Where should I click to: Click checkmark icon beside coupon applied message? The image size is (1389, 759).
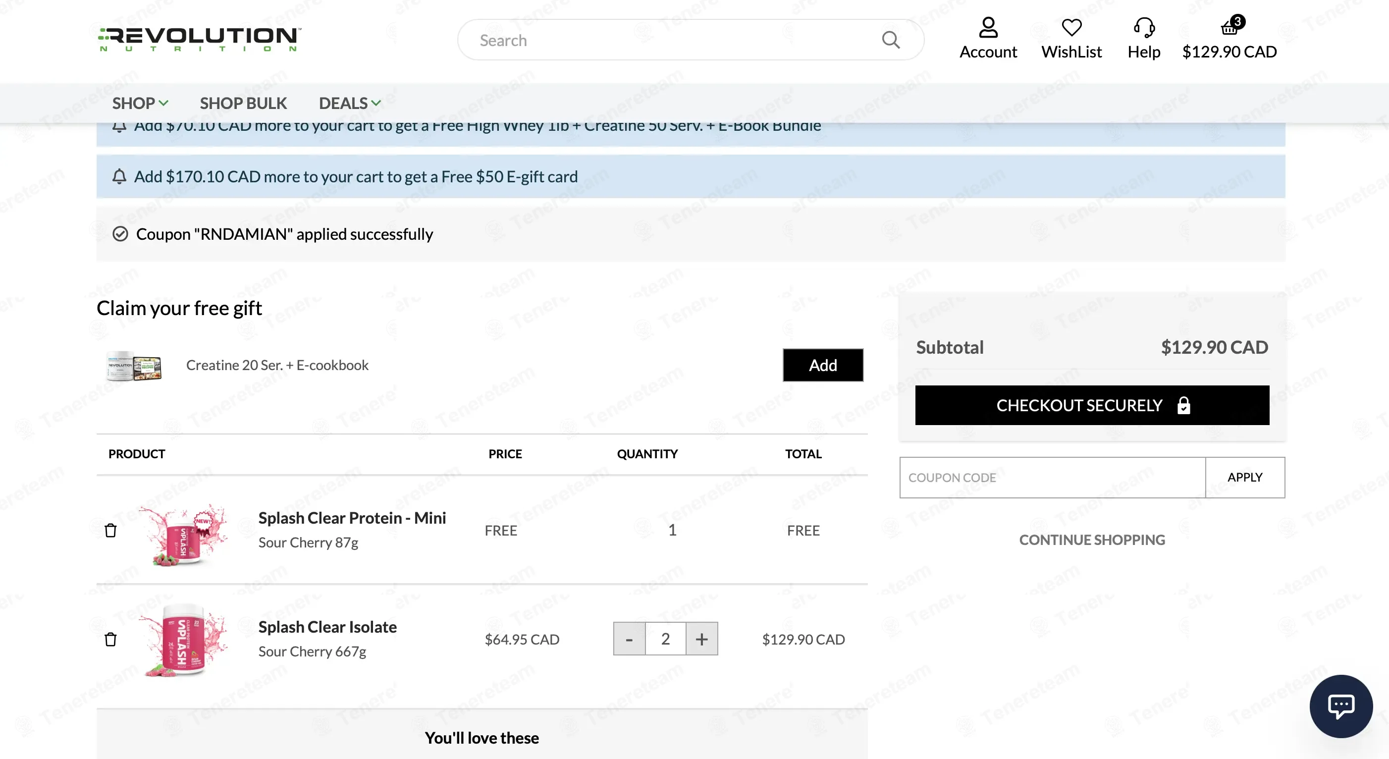[x=120, y=233]
